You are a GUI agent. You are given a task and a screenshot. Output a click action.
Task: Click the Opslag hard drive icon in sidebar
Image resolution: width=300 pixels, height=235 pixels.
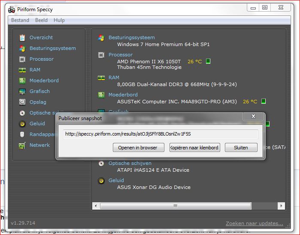(x=22, y=102)
